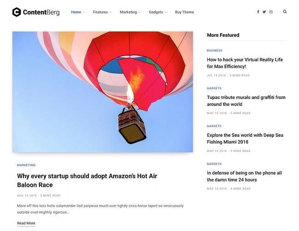Image resolution: width=299 pixels, height=231 pixels.
Task: Expand the Marketing menu dropdown
Action: (130, 12)
